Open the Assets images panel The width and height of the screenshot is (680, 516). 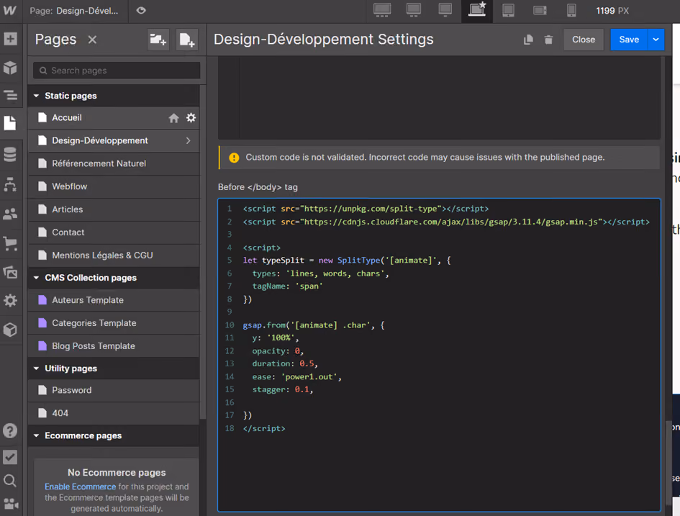point(10,272)
